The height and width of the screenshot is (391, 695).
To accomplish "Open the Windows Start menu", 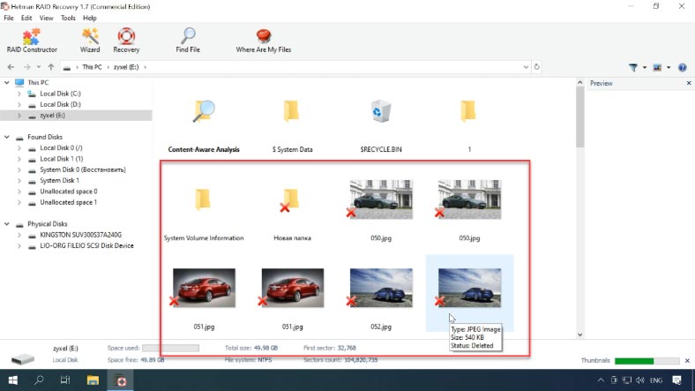I will point(13,380).
